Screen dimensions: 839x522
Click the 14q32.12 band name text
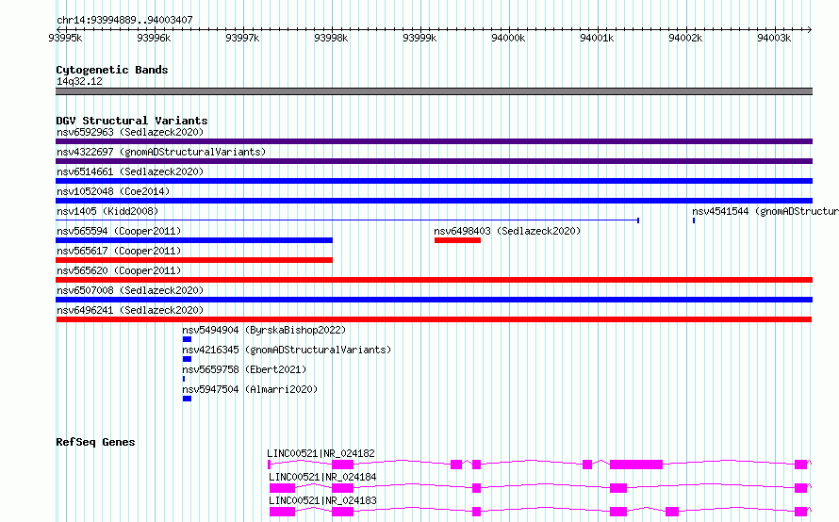pos(79,81)
